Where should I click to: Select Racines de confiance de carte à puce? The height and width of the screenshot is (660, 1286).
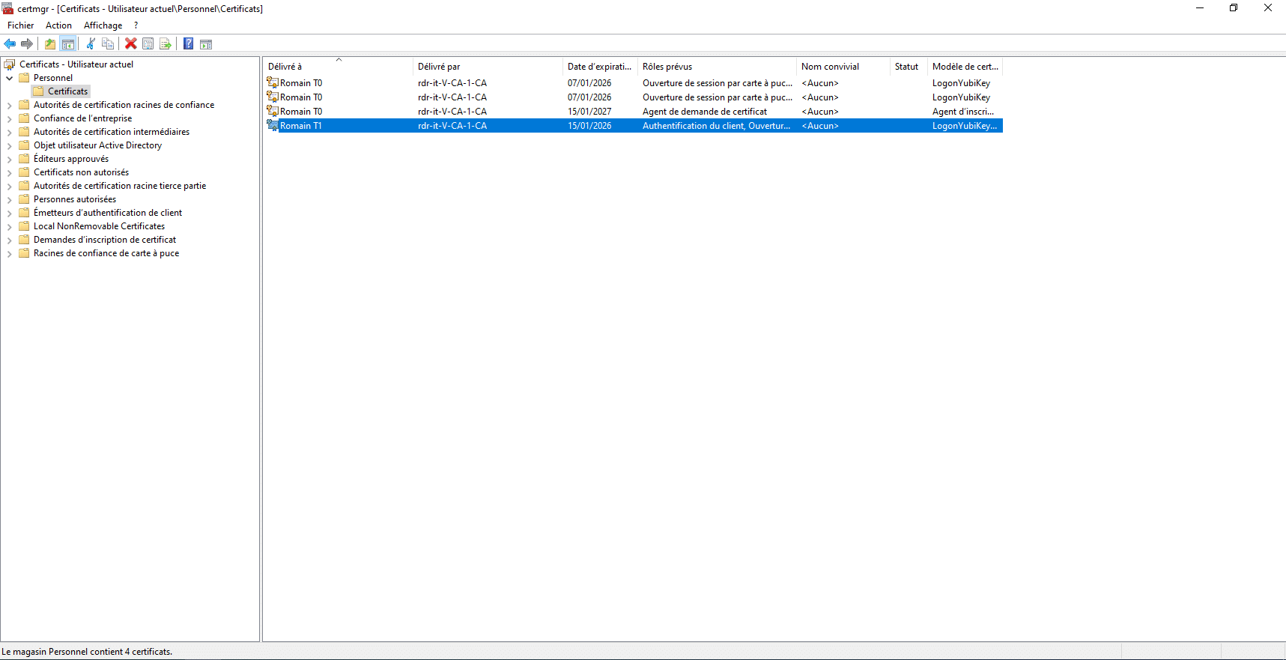click(106, 253)
